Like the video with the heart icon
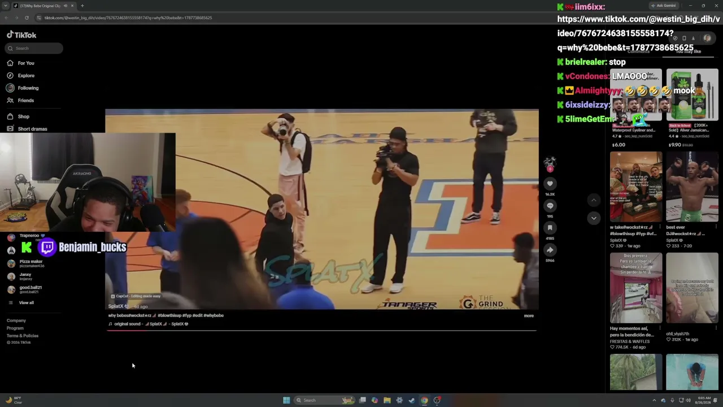The image size is (723, 407). [550, 184]
